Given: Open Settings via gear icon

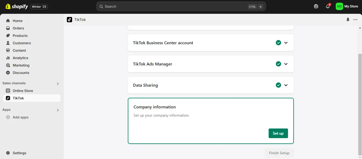Looking at the screenshot, I should point(8,153).
